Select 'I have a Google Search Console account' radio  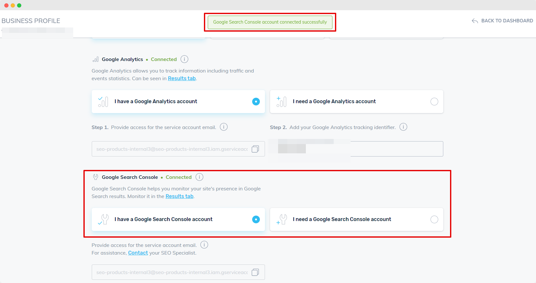[x=256, y=219]
